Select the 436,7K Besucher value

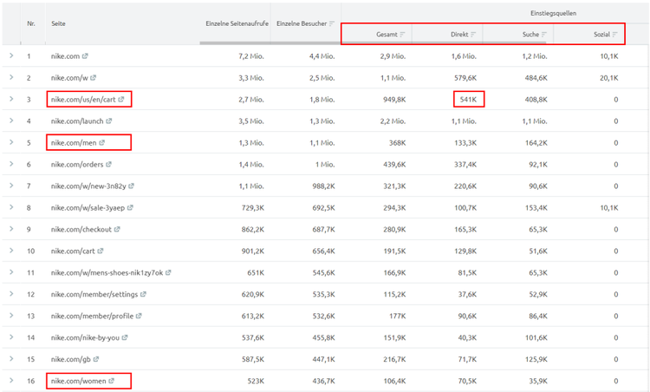click(324, 381)
